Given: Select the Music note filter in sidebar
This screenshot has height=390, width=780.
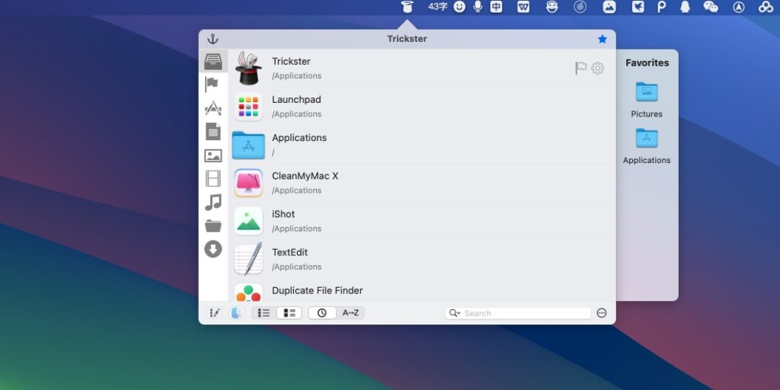Looking at the screenshot, I should tap(213, 203).
